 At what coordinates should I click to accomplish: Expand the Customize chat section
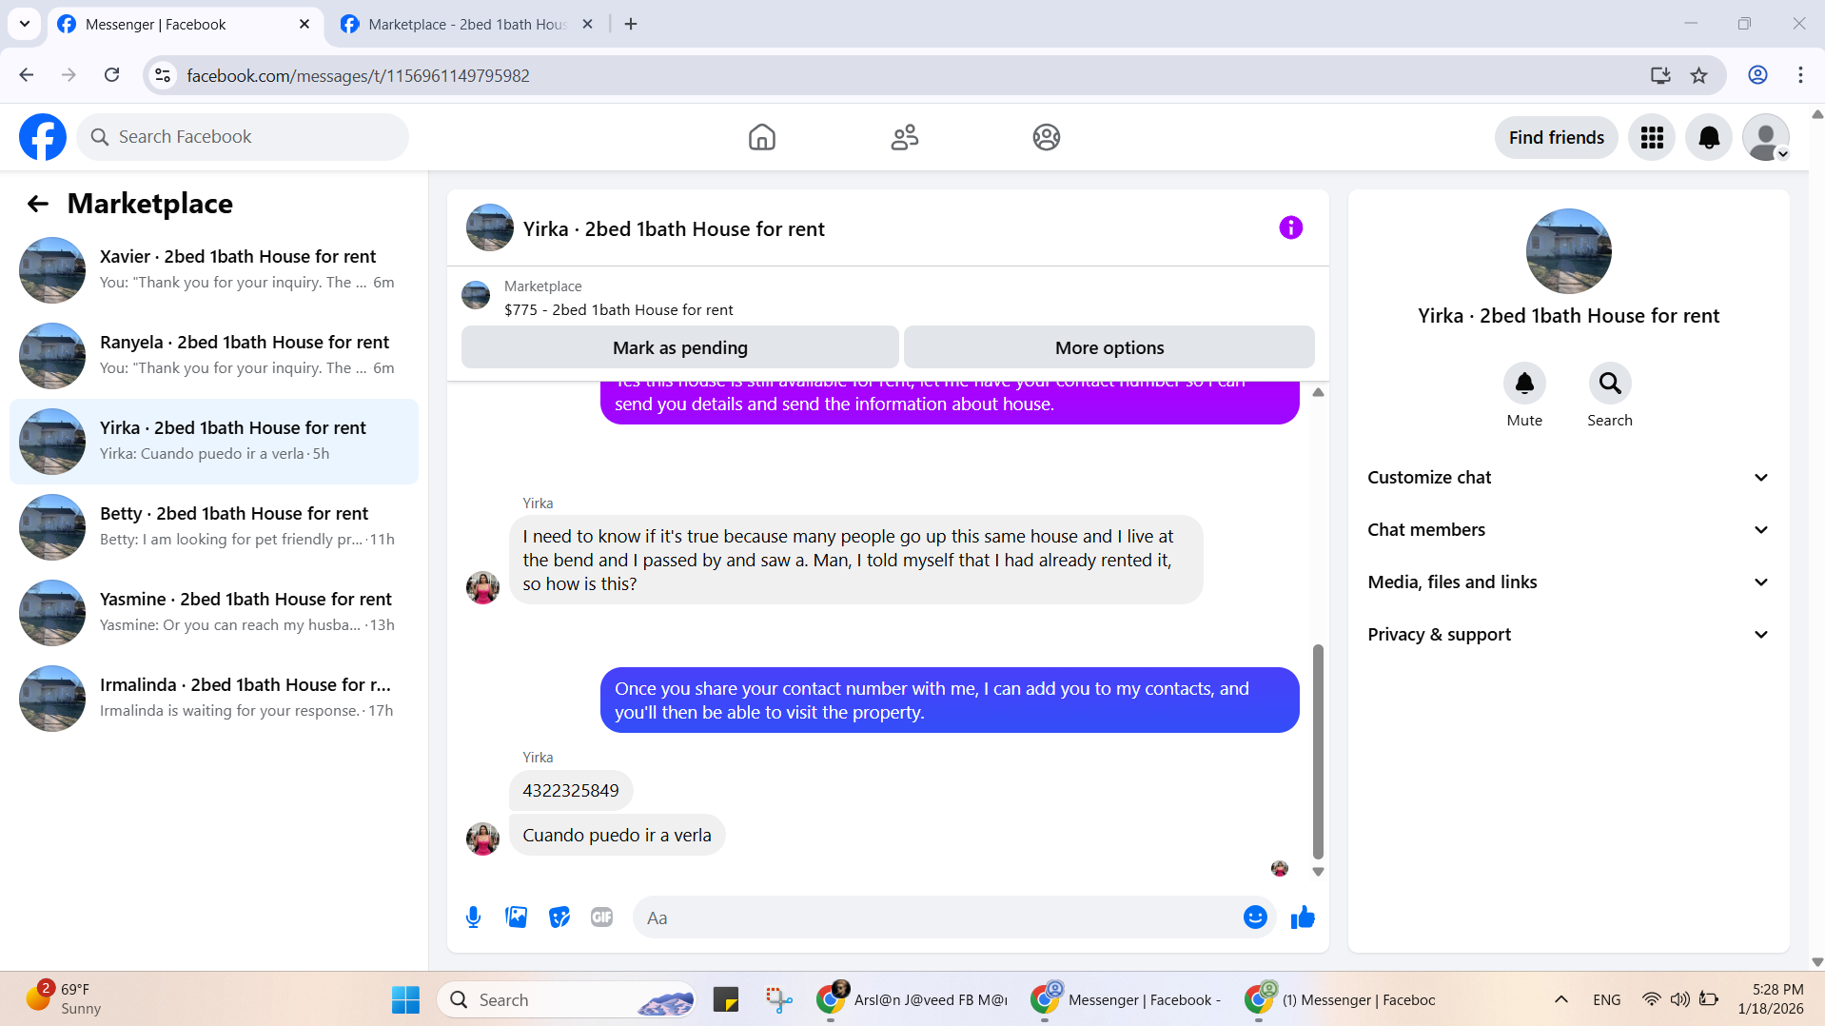click(1567, 478)
